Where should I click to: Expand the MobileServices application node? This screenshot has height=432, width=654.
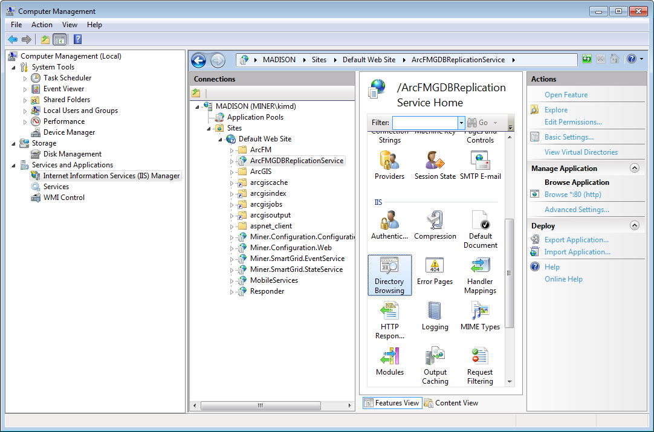pyautogui.click(x=231, y=281)
